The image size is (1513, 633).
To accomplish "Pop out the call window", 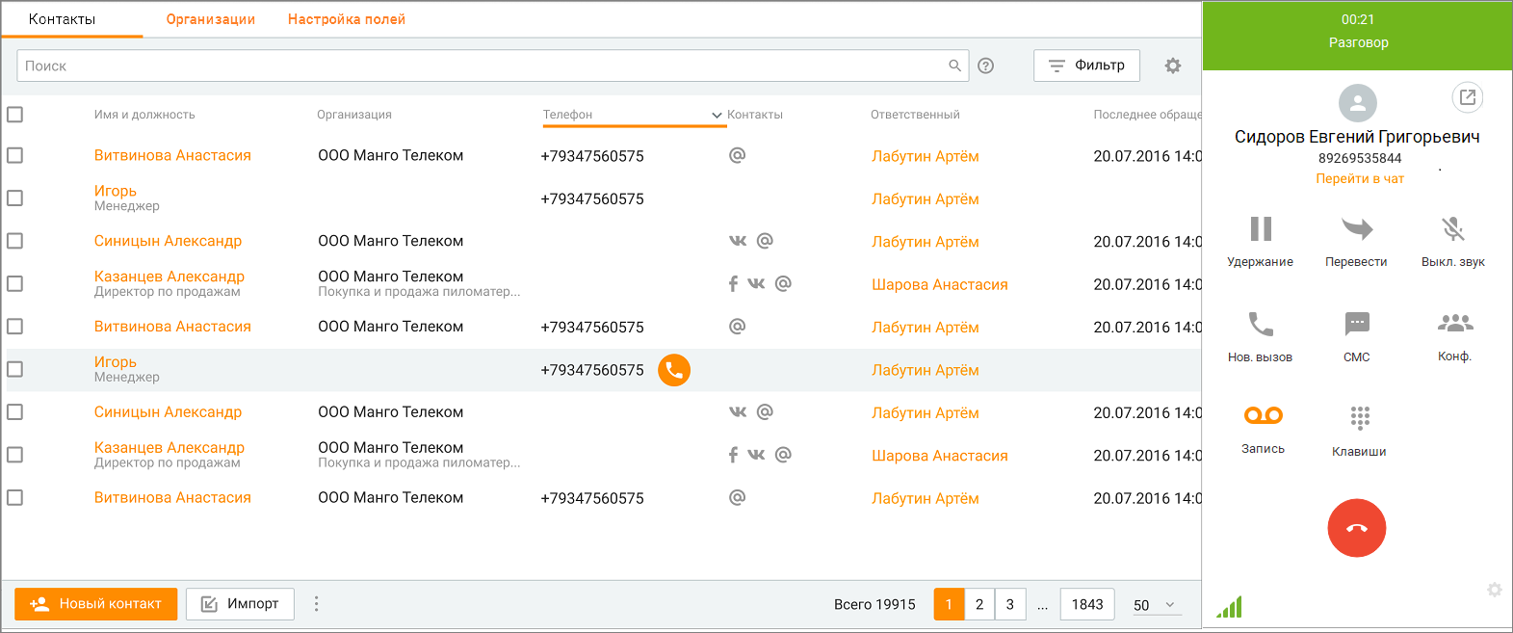I will 1468,97.
